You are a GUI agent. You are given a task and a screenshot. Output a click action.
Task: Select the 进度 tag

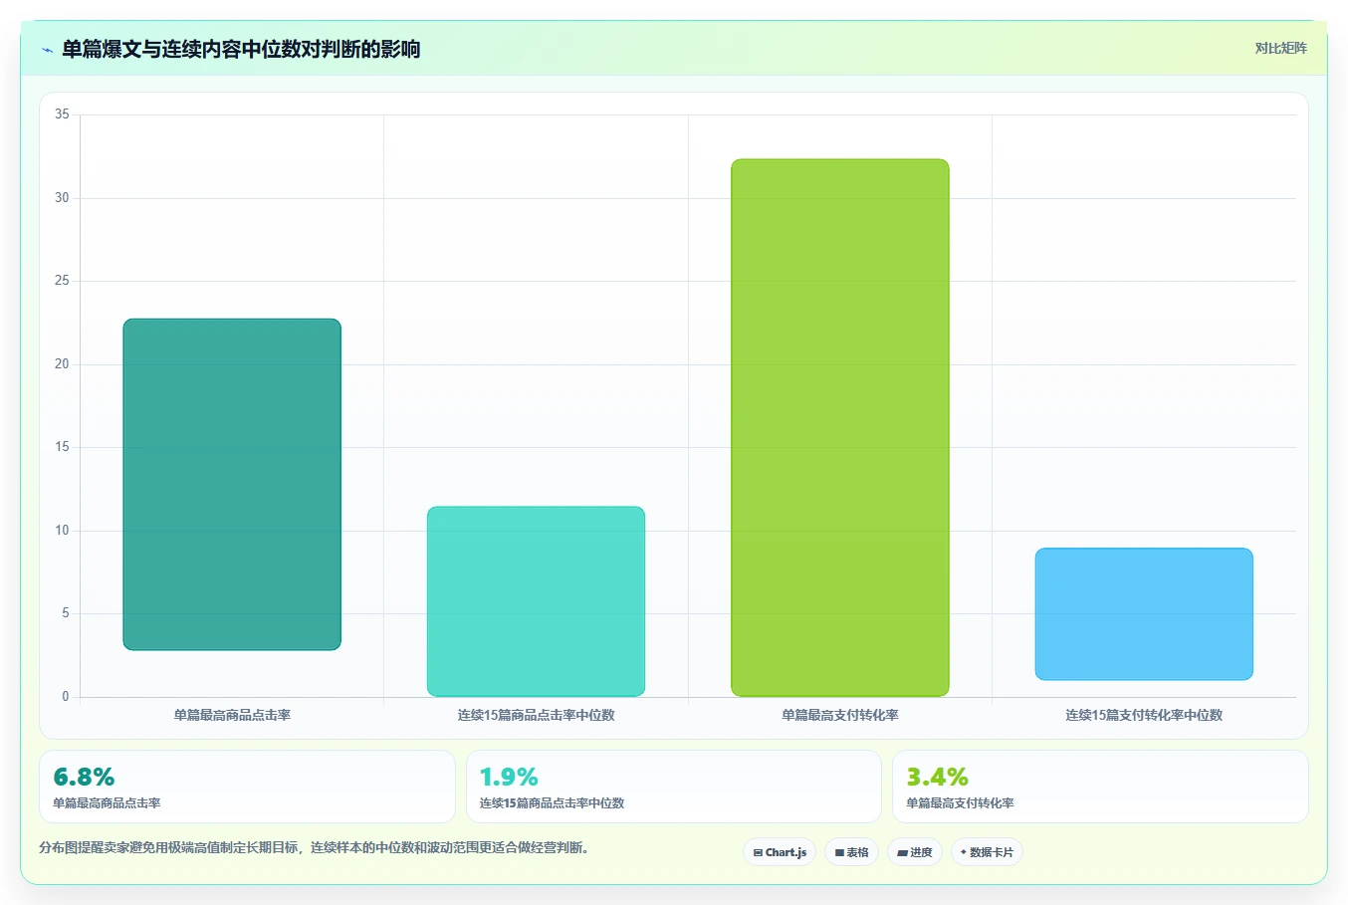click(914, 852)
